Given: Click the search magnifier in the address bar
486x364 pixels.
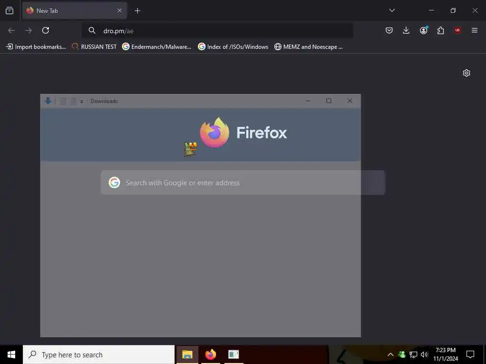Looking at the screenshot, I should coord(92,30).
